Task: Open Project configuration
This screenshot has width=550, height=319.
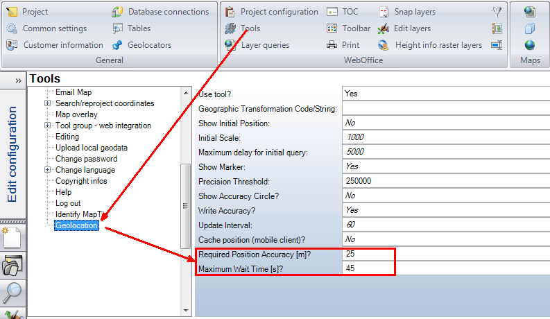Action: (x=271, y=12)
